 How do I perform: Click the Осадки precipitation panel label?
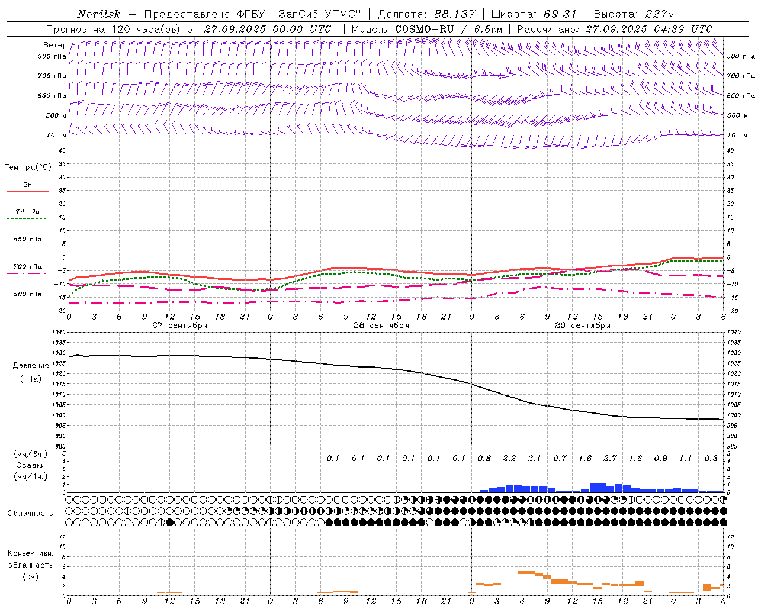pos(30,465)
